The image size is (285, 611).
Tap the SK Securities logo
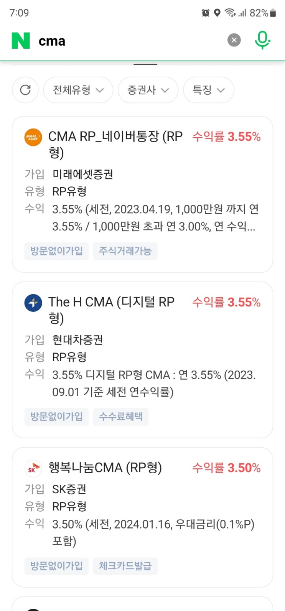click(x=33, y=468)
